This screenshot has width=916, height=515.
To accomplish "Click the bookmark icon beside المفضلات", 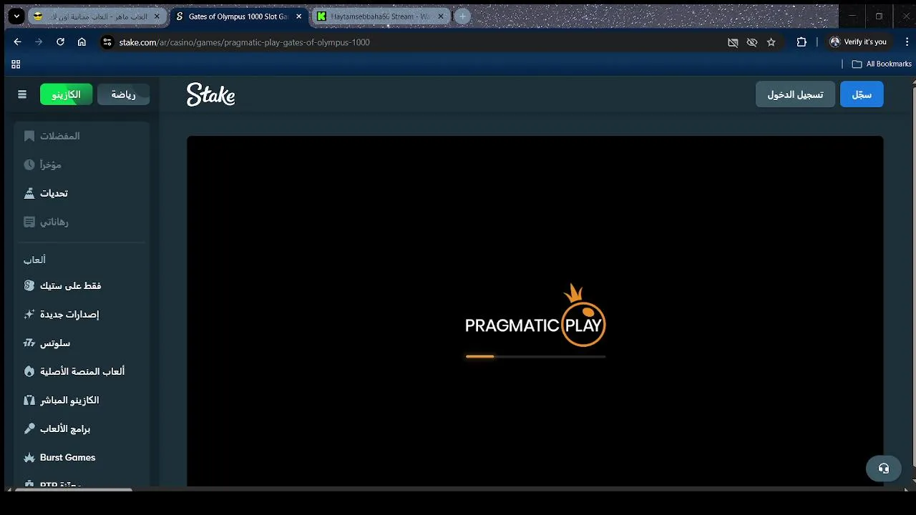I will click(x=29, y=136).
